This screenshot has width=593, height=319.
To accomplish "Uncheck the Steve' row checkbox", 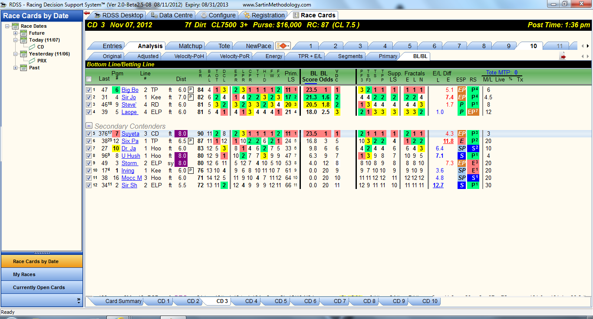I will pos(89,104).
